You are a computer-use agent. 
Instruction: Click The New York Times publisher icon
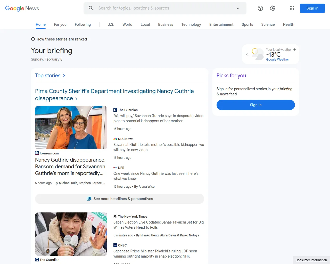tap(115, 216)
